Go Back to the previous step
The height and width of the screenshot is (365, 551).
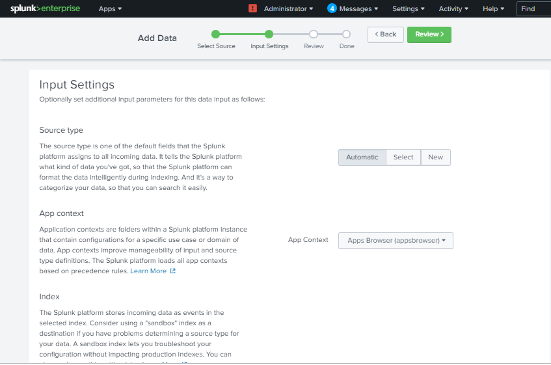386,34
